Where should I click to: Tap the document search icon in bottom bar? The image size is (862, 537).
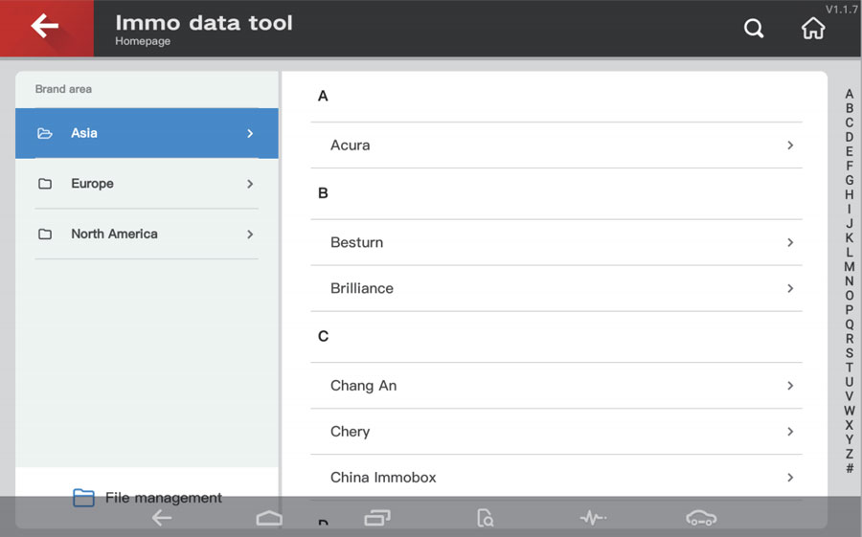pyautogui.click(x=486, y=518)
